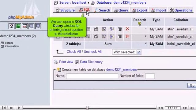Open the phpMyAdmin Home icon
This screenshot has width=196, height=110.
tap(11, 26)
